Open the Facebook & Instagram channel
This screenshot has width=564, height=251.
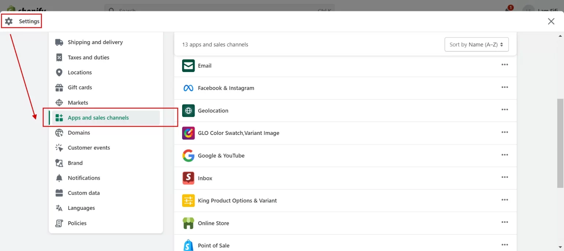tap(226, 88)
